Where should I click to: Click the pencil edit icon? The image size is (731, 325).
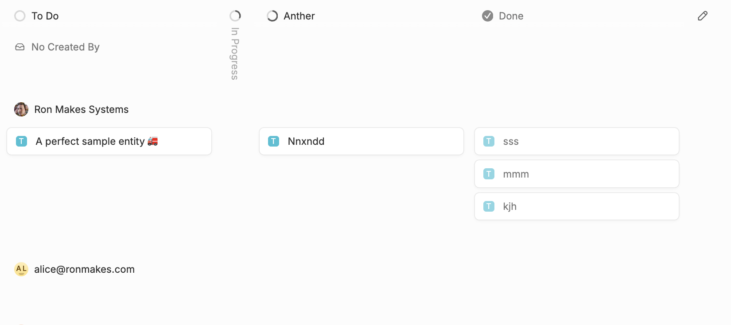[703, 16]
